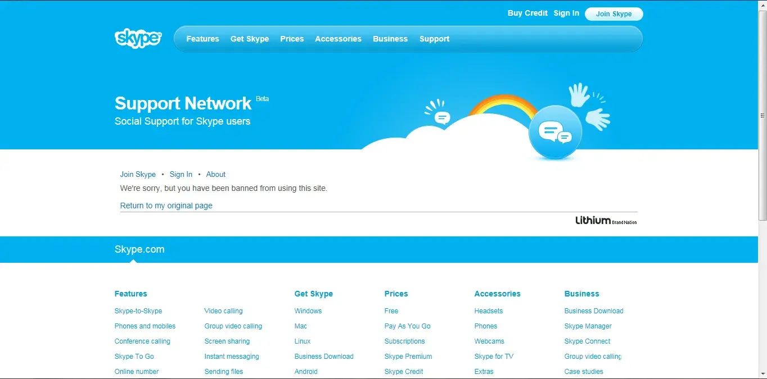Click the Windows download link
This screenshot has height=379, width=767.
point(308,310)
